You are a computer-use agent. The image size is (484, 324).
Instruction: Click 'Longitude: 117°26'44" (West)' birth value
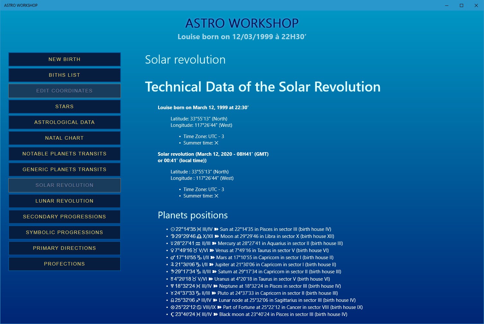tap(202, 125)
